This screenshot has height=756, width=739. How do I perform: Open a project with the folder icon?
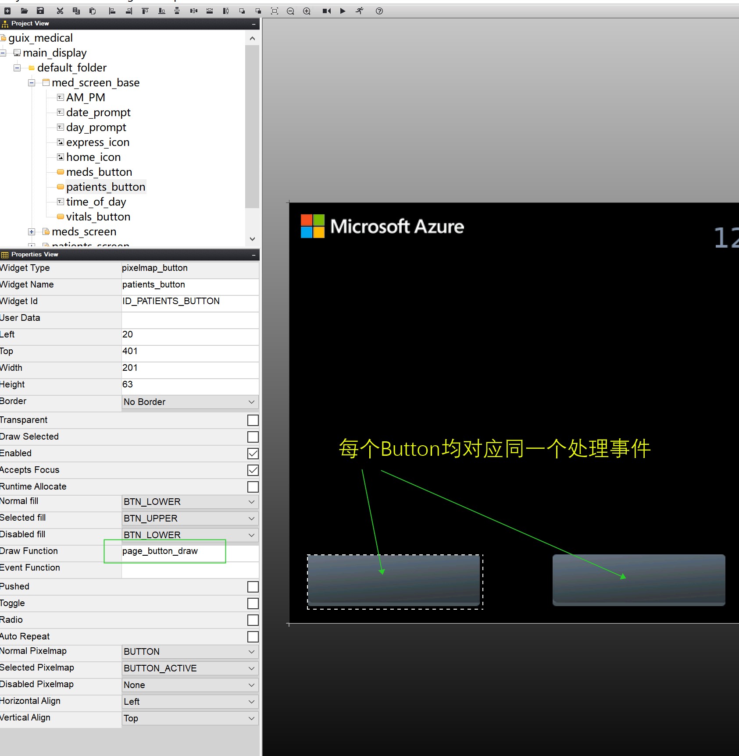point(24,11)
